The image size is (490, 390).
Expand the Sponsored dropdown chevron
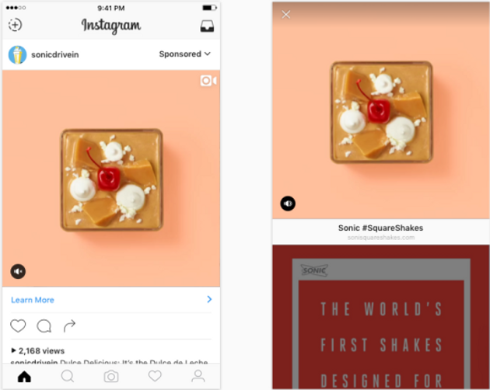[208, 54]
